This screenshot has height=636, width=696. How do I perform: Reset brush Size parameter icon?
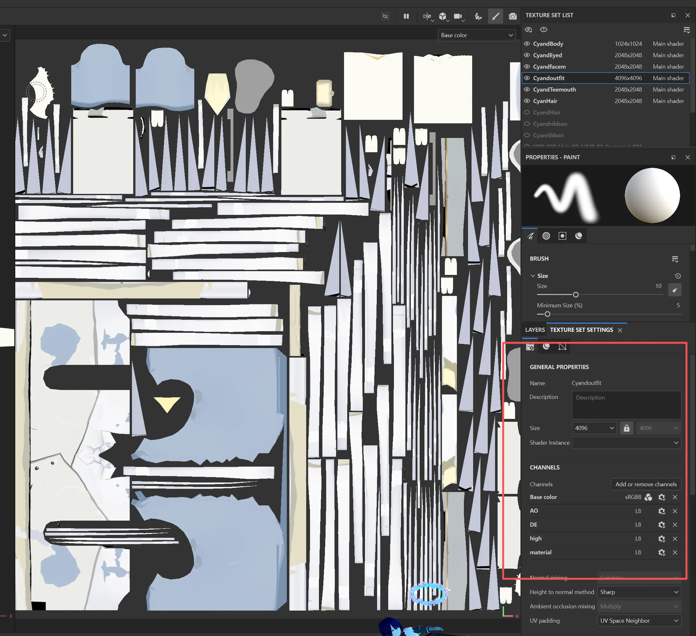(x=678, y=276)
